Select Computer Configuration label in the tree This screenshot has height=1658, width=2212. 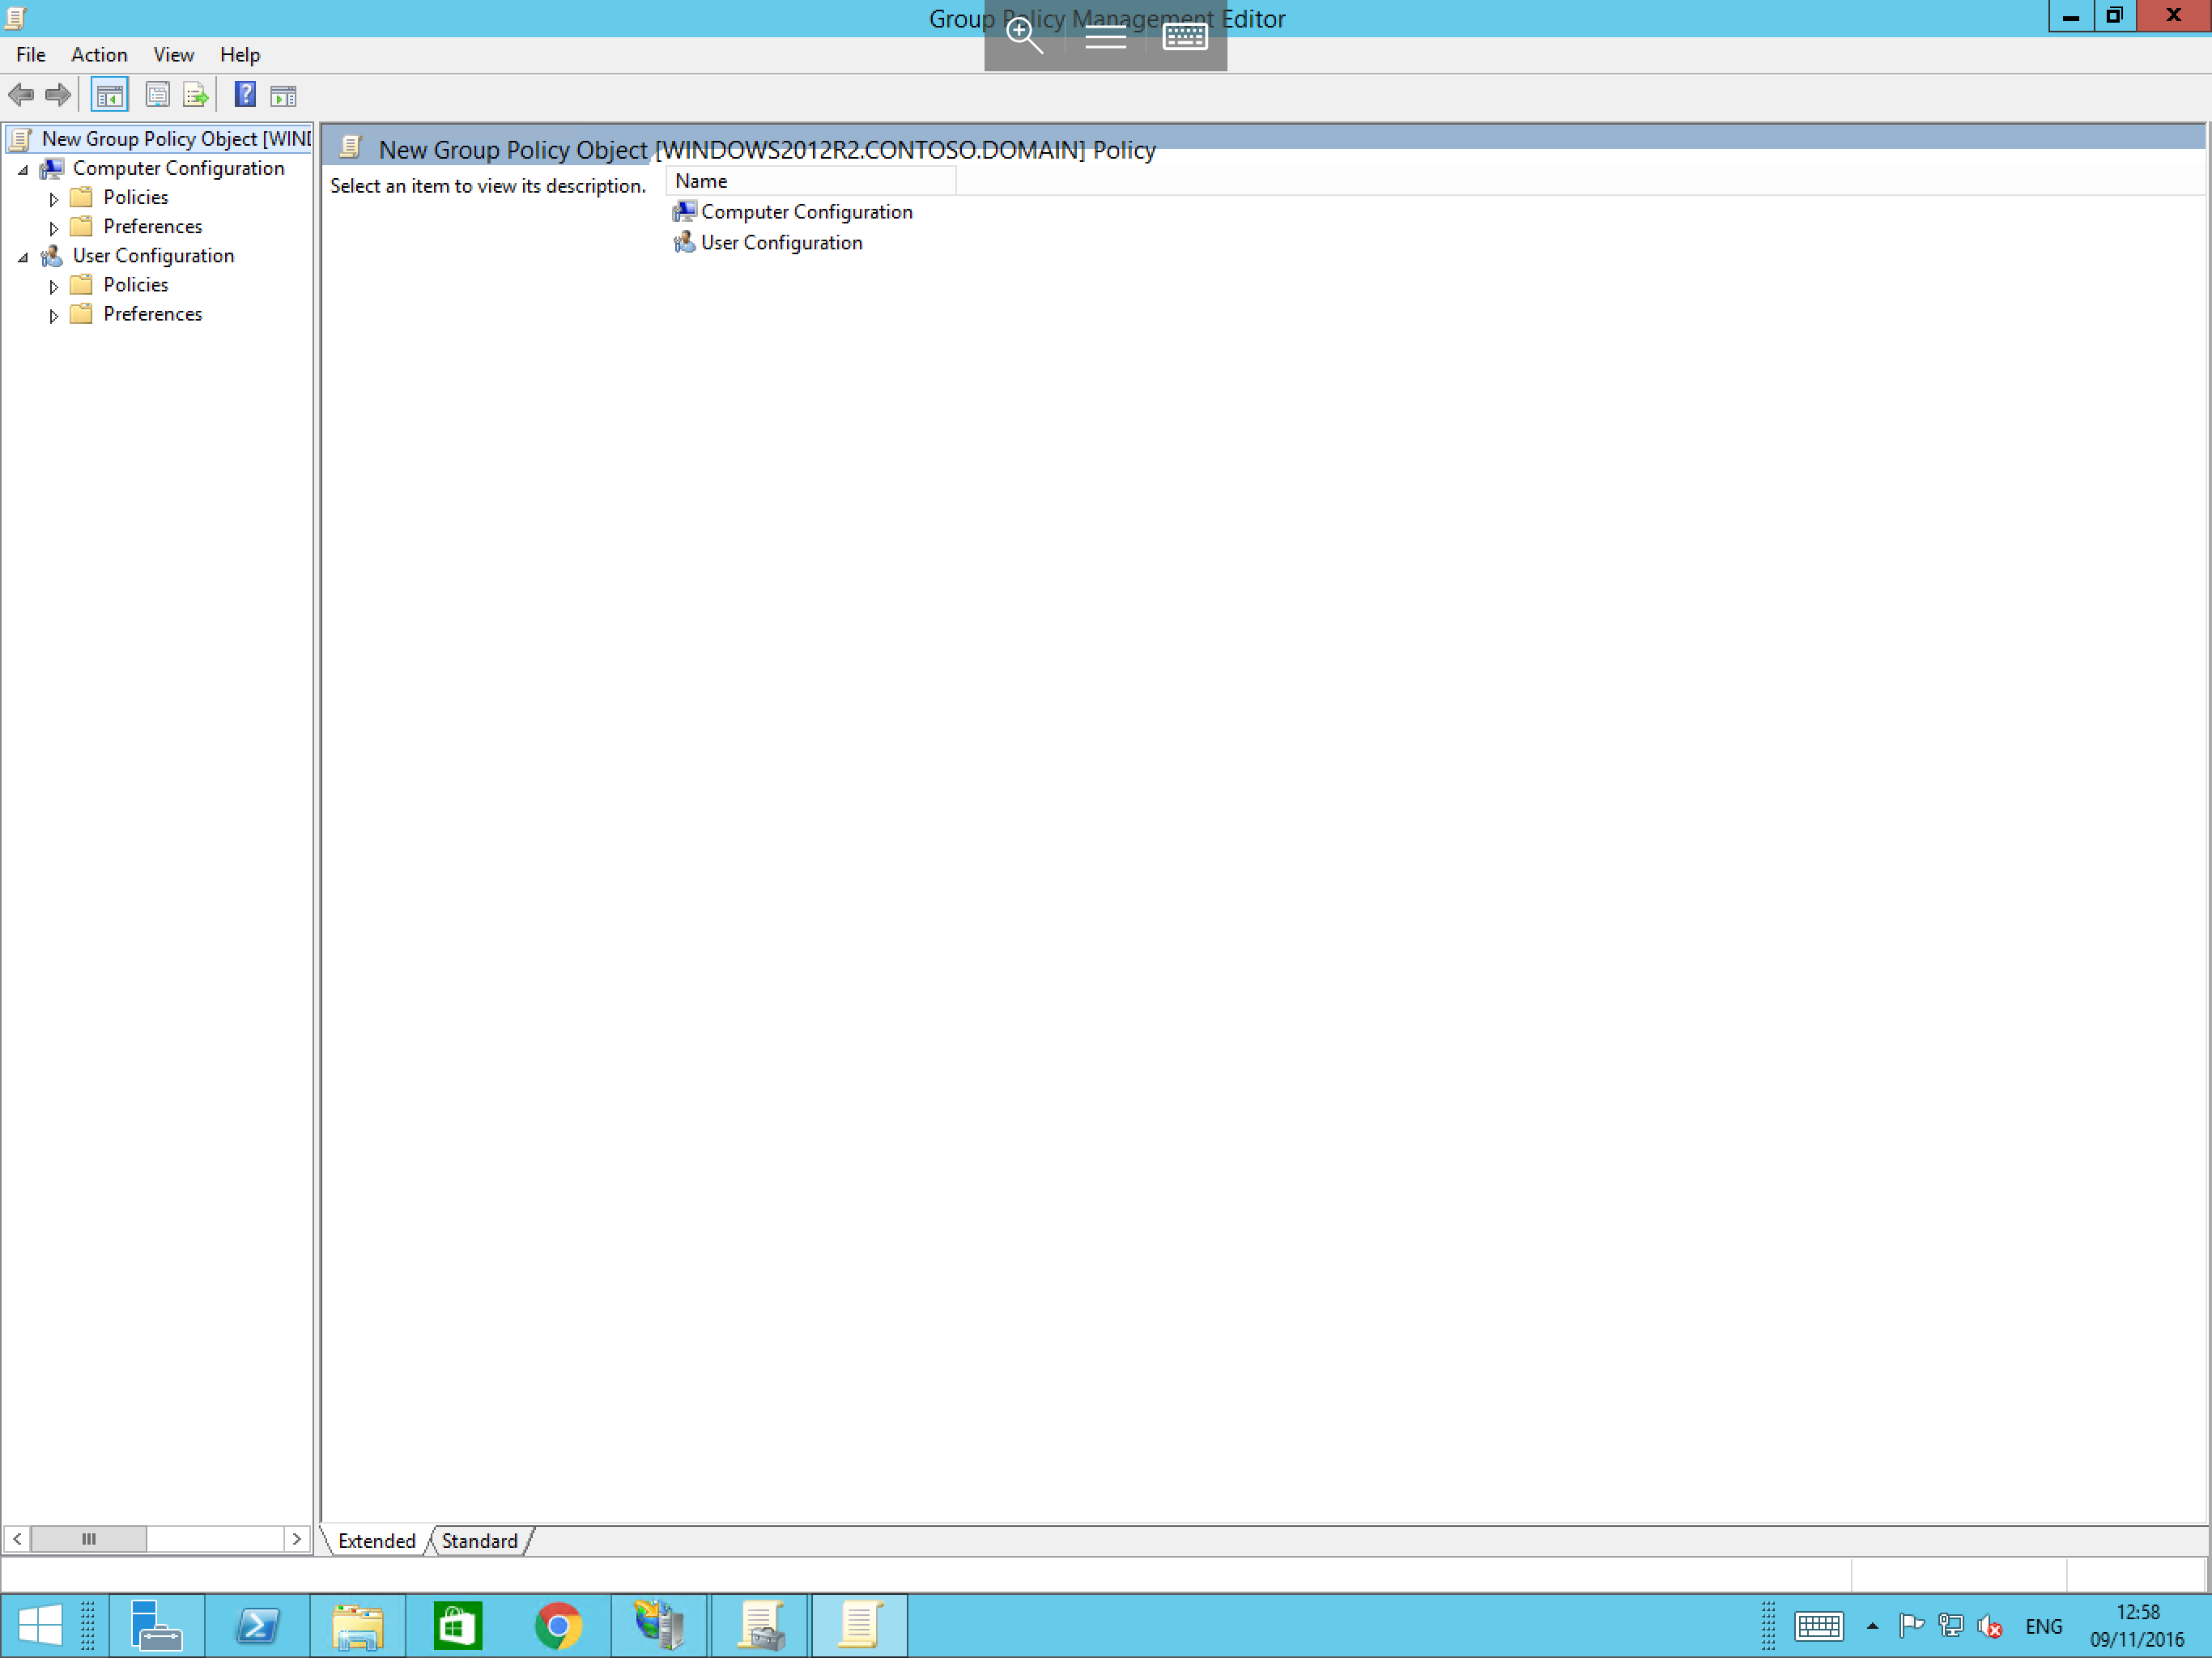pos(178,168)
